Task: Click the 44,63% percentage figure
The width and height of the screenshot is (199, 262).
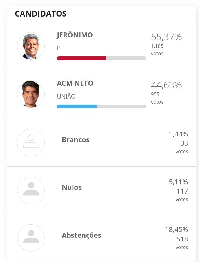Action: [x=166, y=85]
